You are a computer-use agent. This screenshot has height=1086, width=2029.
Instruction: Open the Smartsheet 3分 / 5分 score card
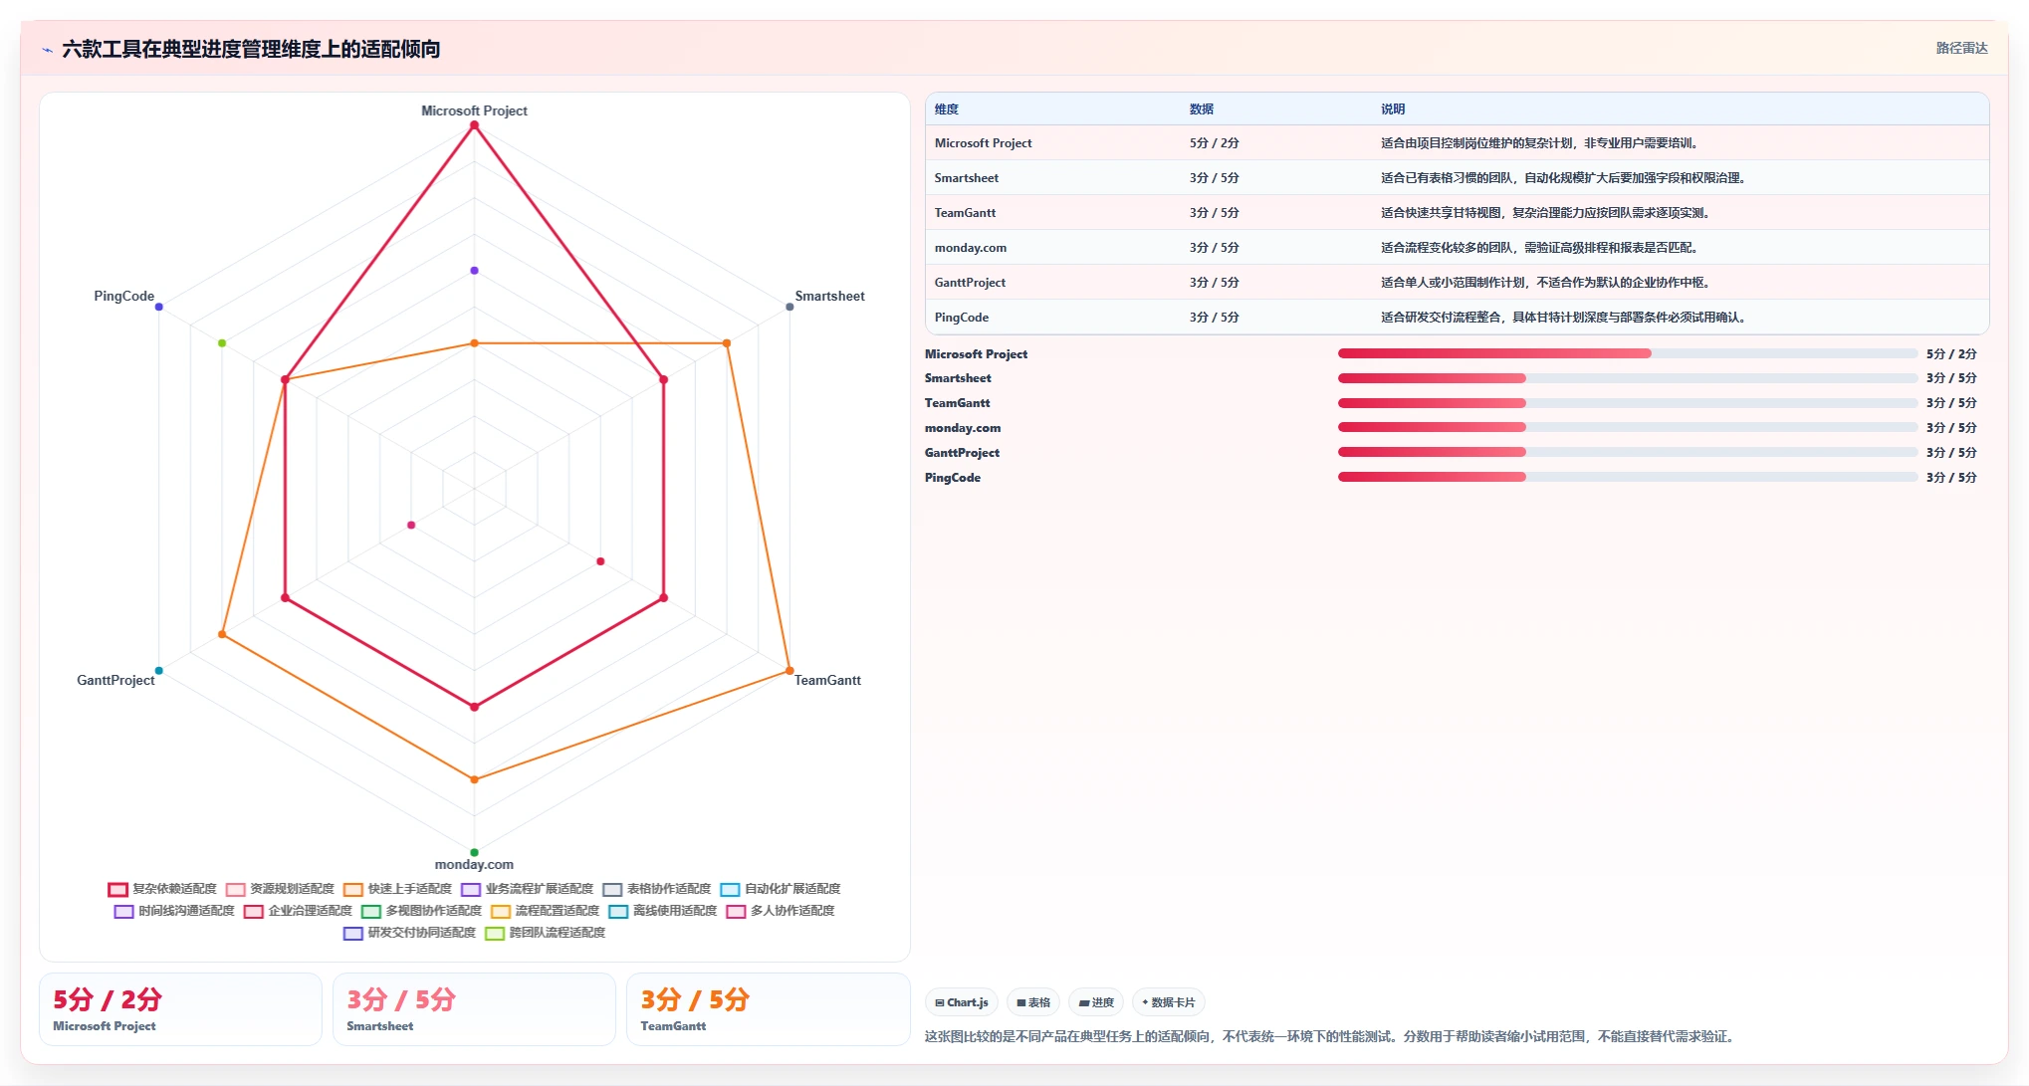click(474, 1009)
